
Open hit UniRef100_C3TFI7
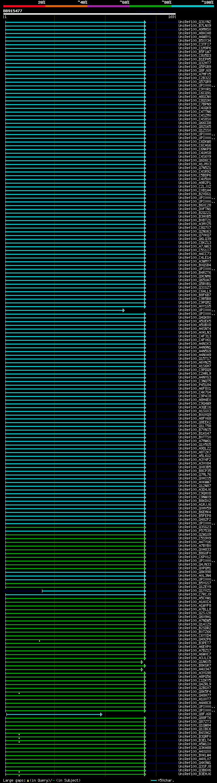point(195,45)
